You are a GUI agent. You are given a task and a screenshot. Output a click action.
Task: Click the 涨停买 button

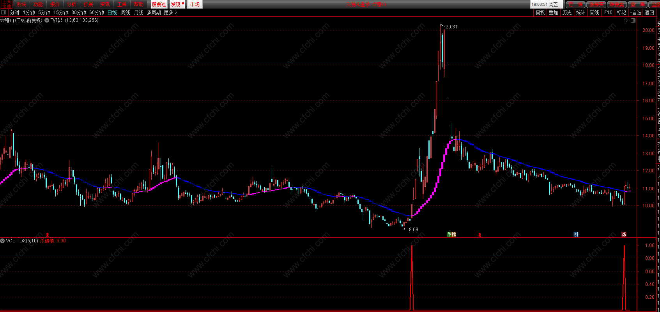click(596, 4)
